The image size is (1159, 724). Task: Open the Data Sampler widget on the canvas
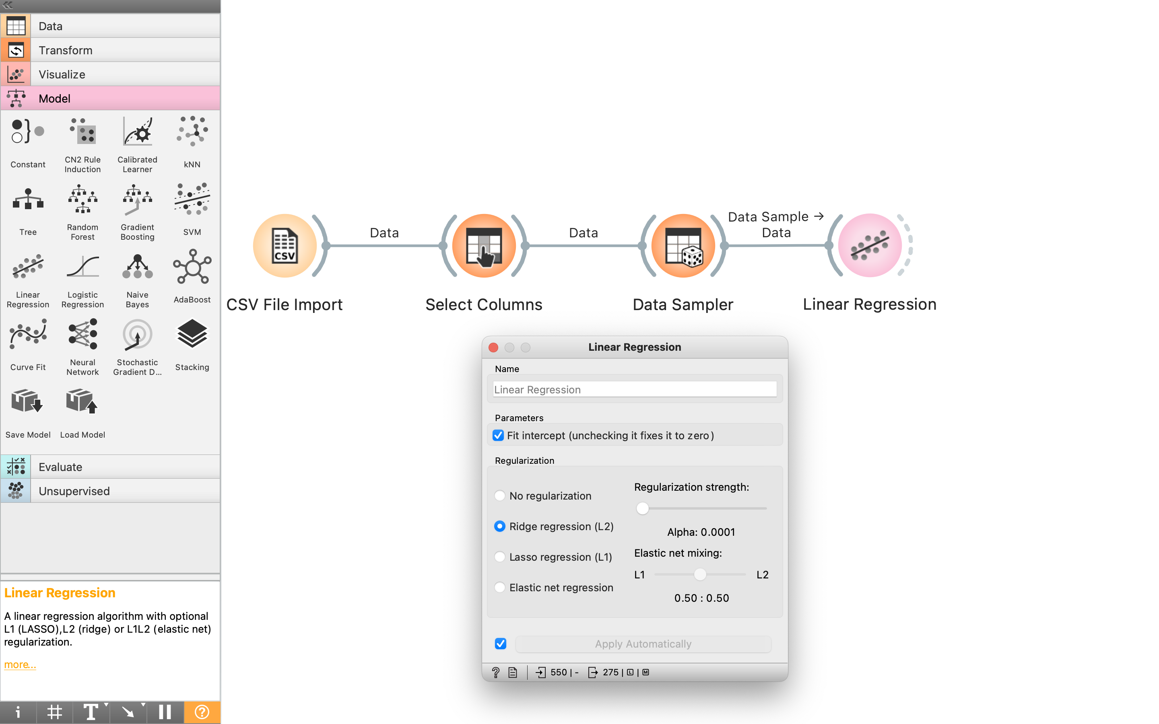point(683,245)
